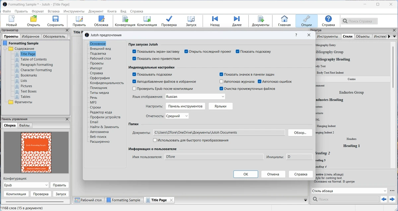The image size is (398, 211).
Task: Confirm preferences with OK button
Action: (x=246, y=174)
